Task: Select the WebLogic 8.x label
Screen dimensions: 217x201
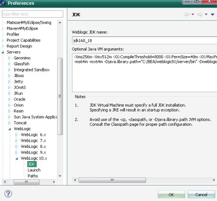Action: coord(33,147)
